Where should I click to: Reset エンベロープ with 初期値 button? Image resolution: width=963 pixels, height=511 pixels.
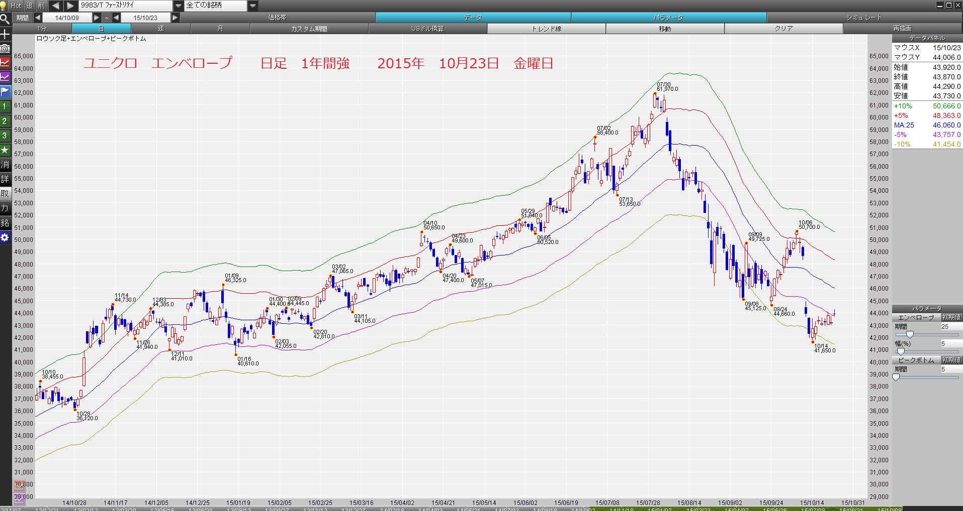tap(951, 317)
